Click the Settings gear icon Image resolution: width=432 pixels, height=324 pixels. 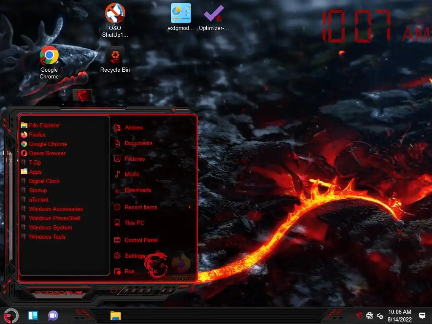(117, 256)
